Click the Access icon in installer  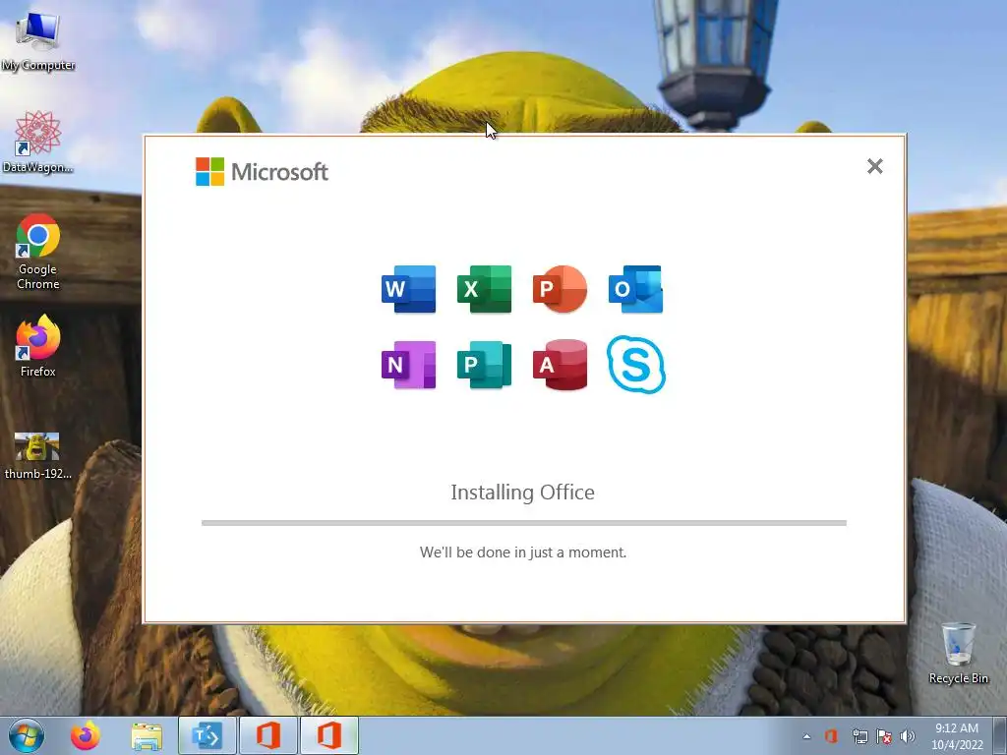[560, 365]
